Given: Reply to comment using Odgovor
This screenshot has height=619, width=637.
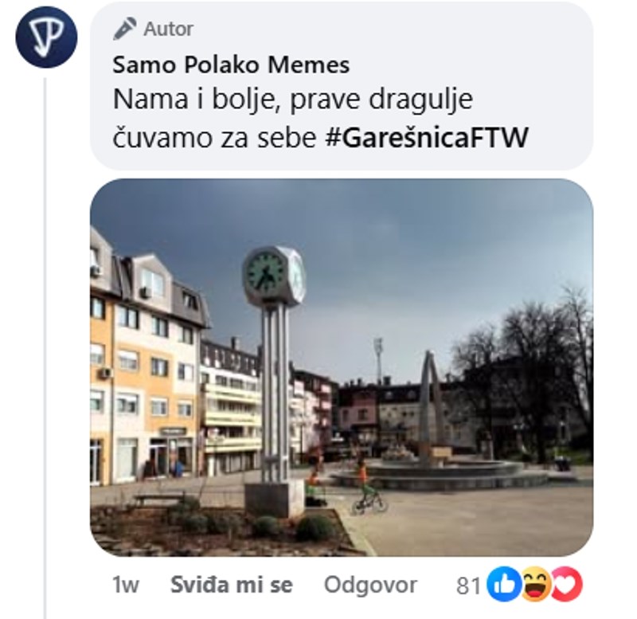Looking at the screenshot, I should click(x=370, y=585).
